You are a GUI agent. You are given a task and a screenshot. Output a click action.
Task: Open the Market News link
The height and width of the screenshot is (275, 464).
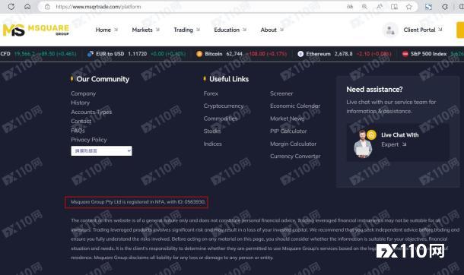[x=287, y=119]
